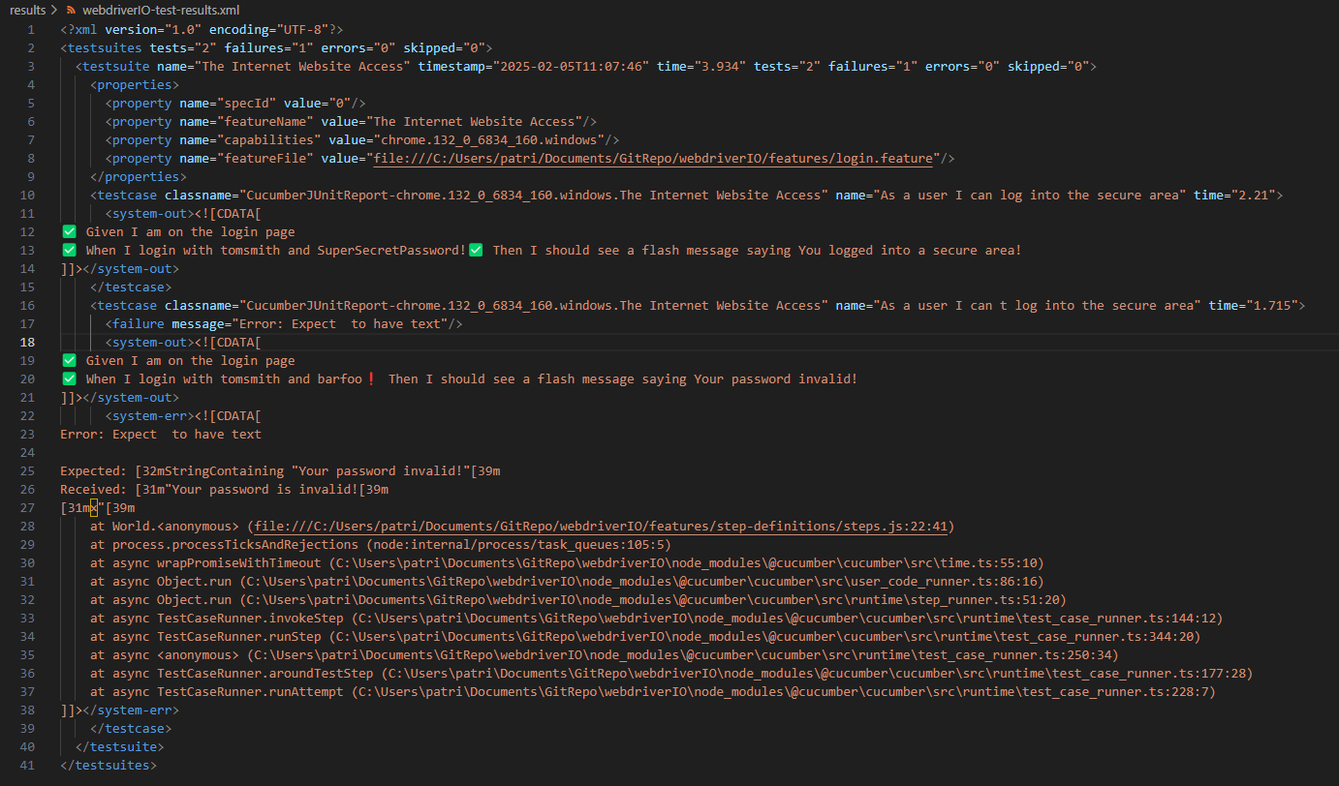This screenshot has width=1339, height=786.
Task: Click the breadcrumb chevron after "results"
Action: coord(54,10)
